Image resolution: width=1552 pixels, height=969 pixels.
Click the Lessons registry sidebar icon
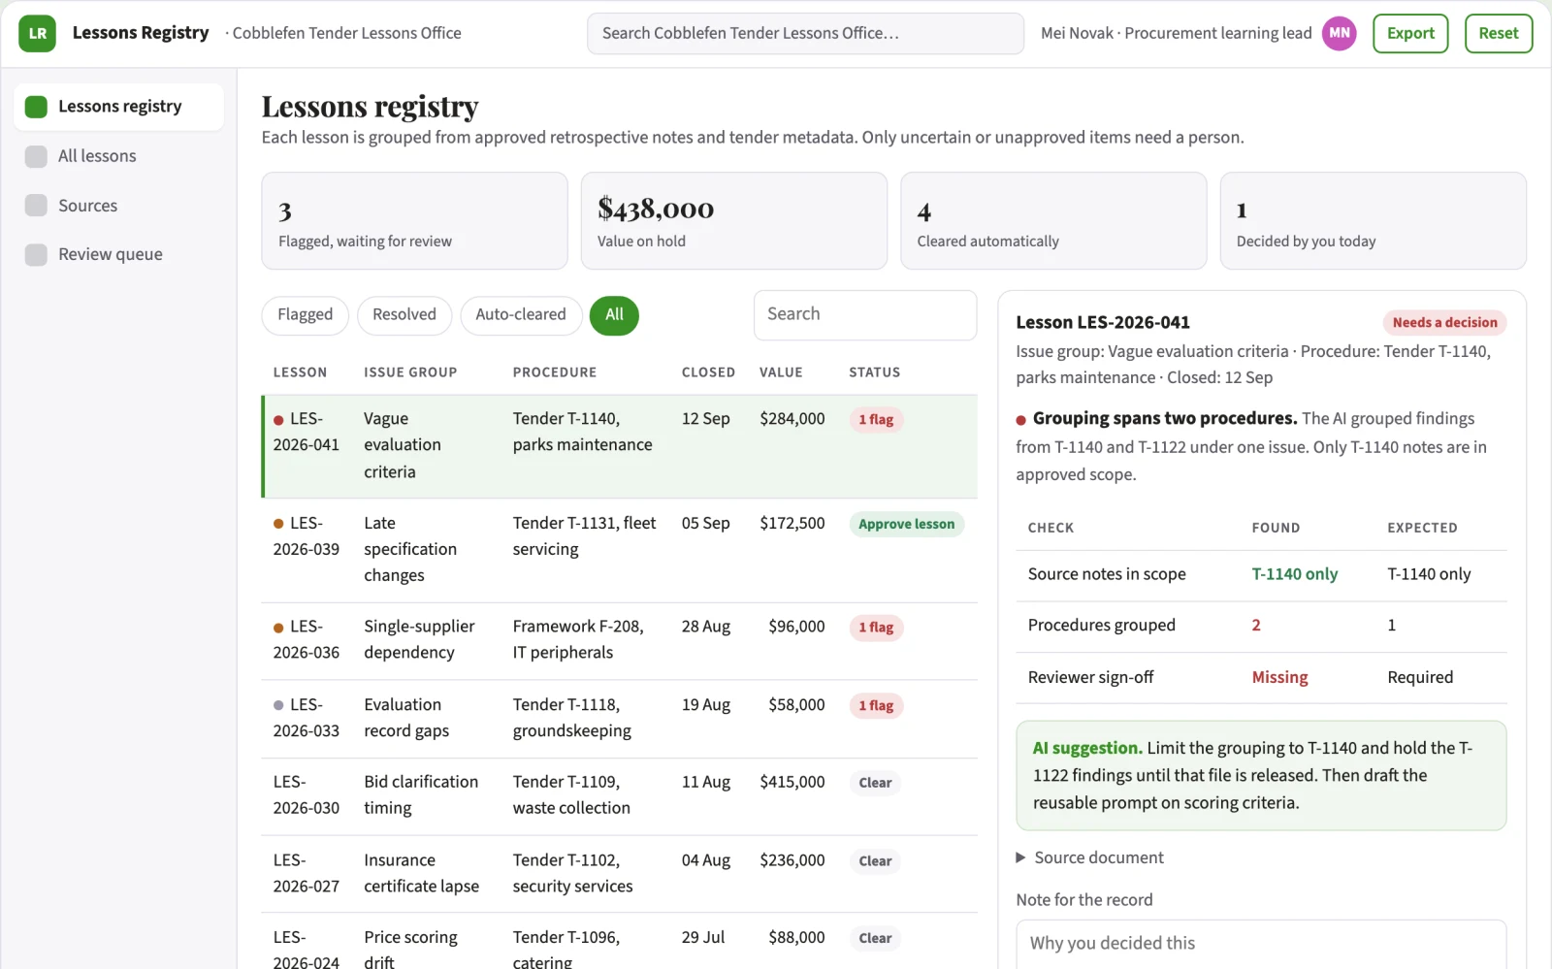click(36, 107)
